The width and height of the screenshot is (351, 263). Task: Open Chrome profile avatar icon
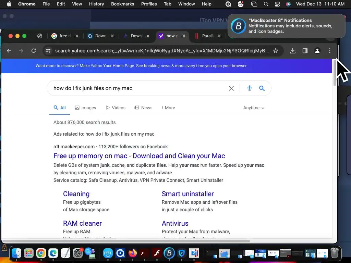(x=317, y=51)
